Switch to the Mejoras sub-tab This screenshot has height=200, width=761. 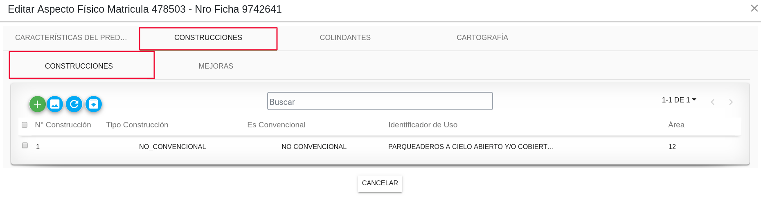tap(216, 66)
